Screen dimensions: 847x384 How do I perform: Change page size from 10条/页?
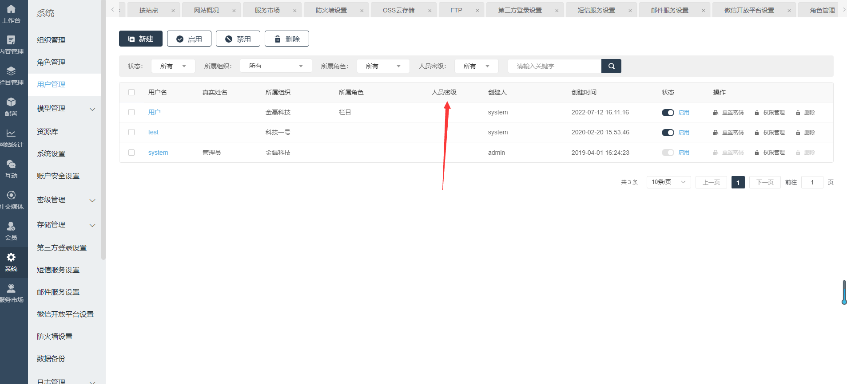coord(668,182)
